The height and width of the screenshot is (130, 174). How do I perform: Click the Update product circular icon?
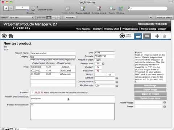[122, 36]
